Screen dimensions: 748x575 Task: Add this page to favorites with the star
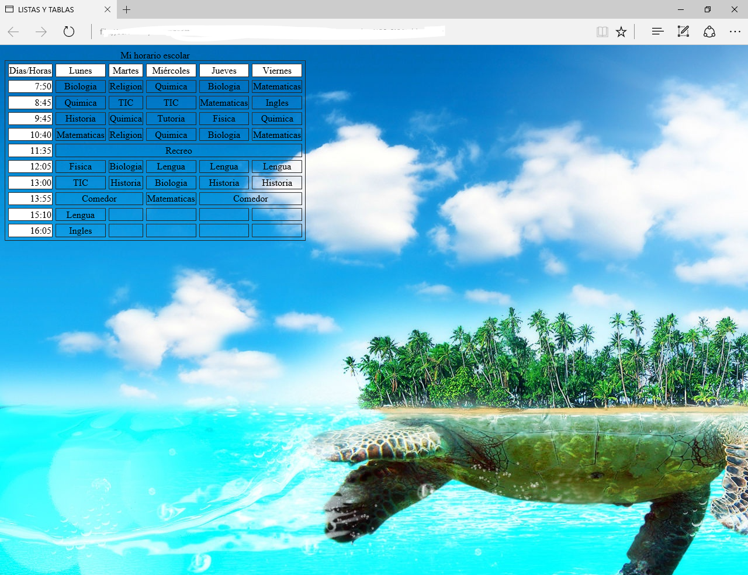click(621, 32)
